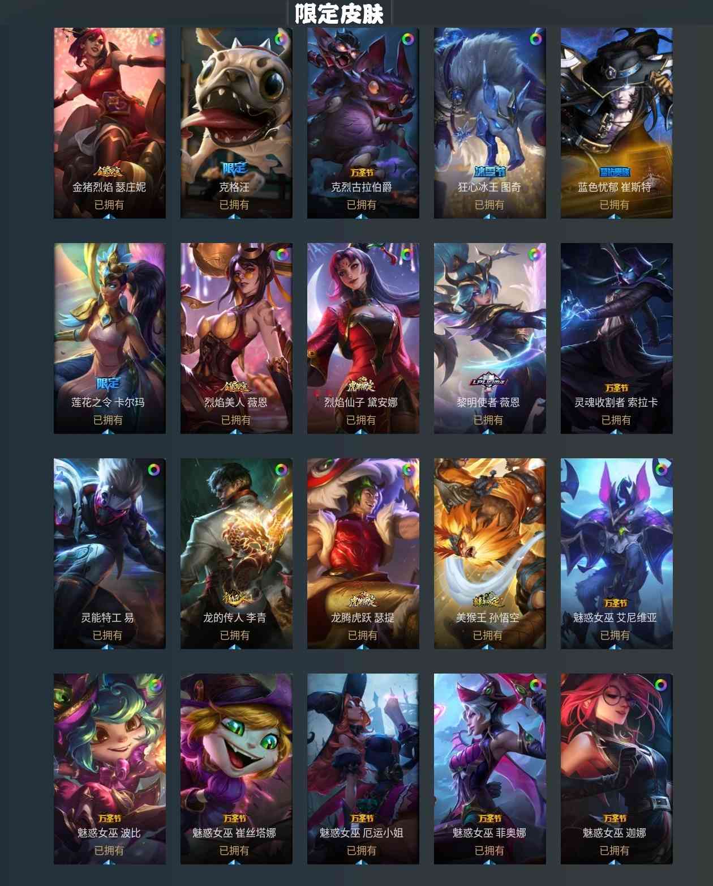The image size is (713, 886).
Task: Open 蓝色忧郁 崔斯特 skin name label
Action: click(615, 187)
